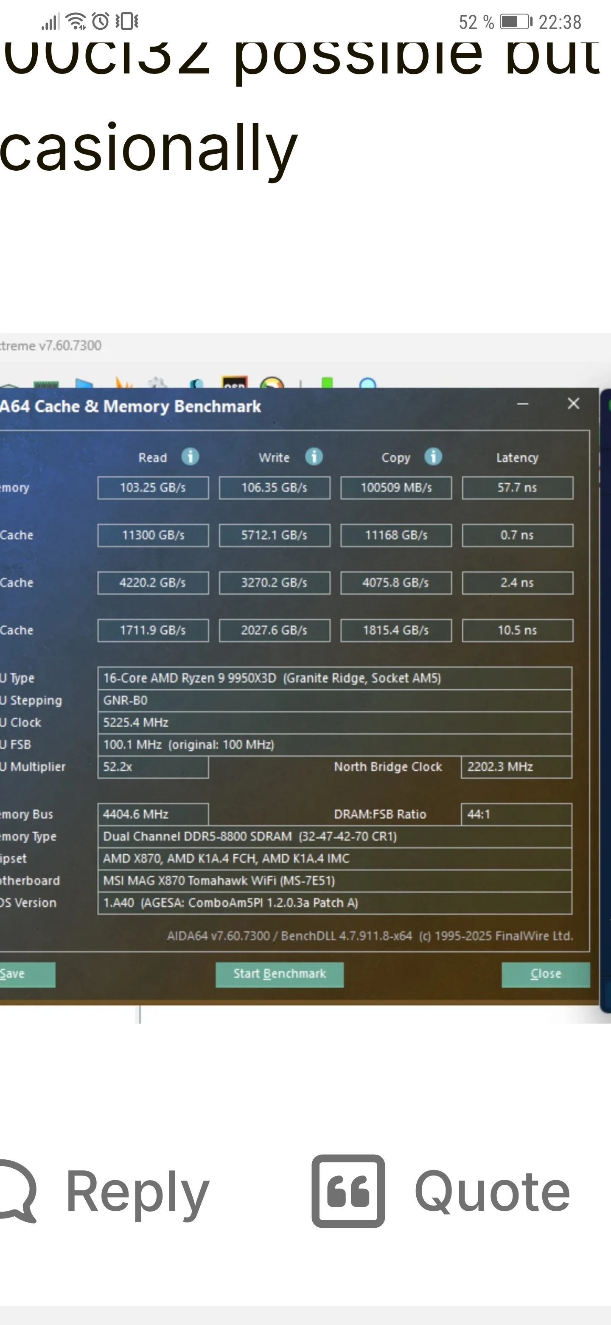
Task: Click the CPU multiplier field 52.2x
Action: tap(153, 767)
